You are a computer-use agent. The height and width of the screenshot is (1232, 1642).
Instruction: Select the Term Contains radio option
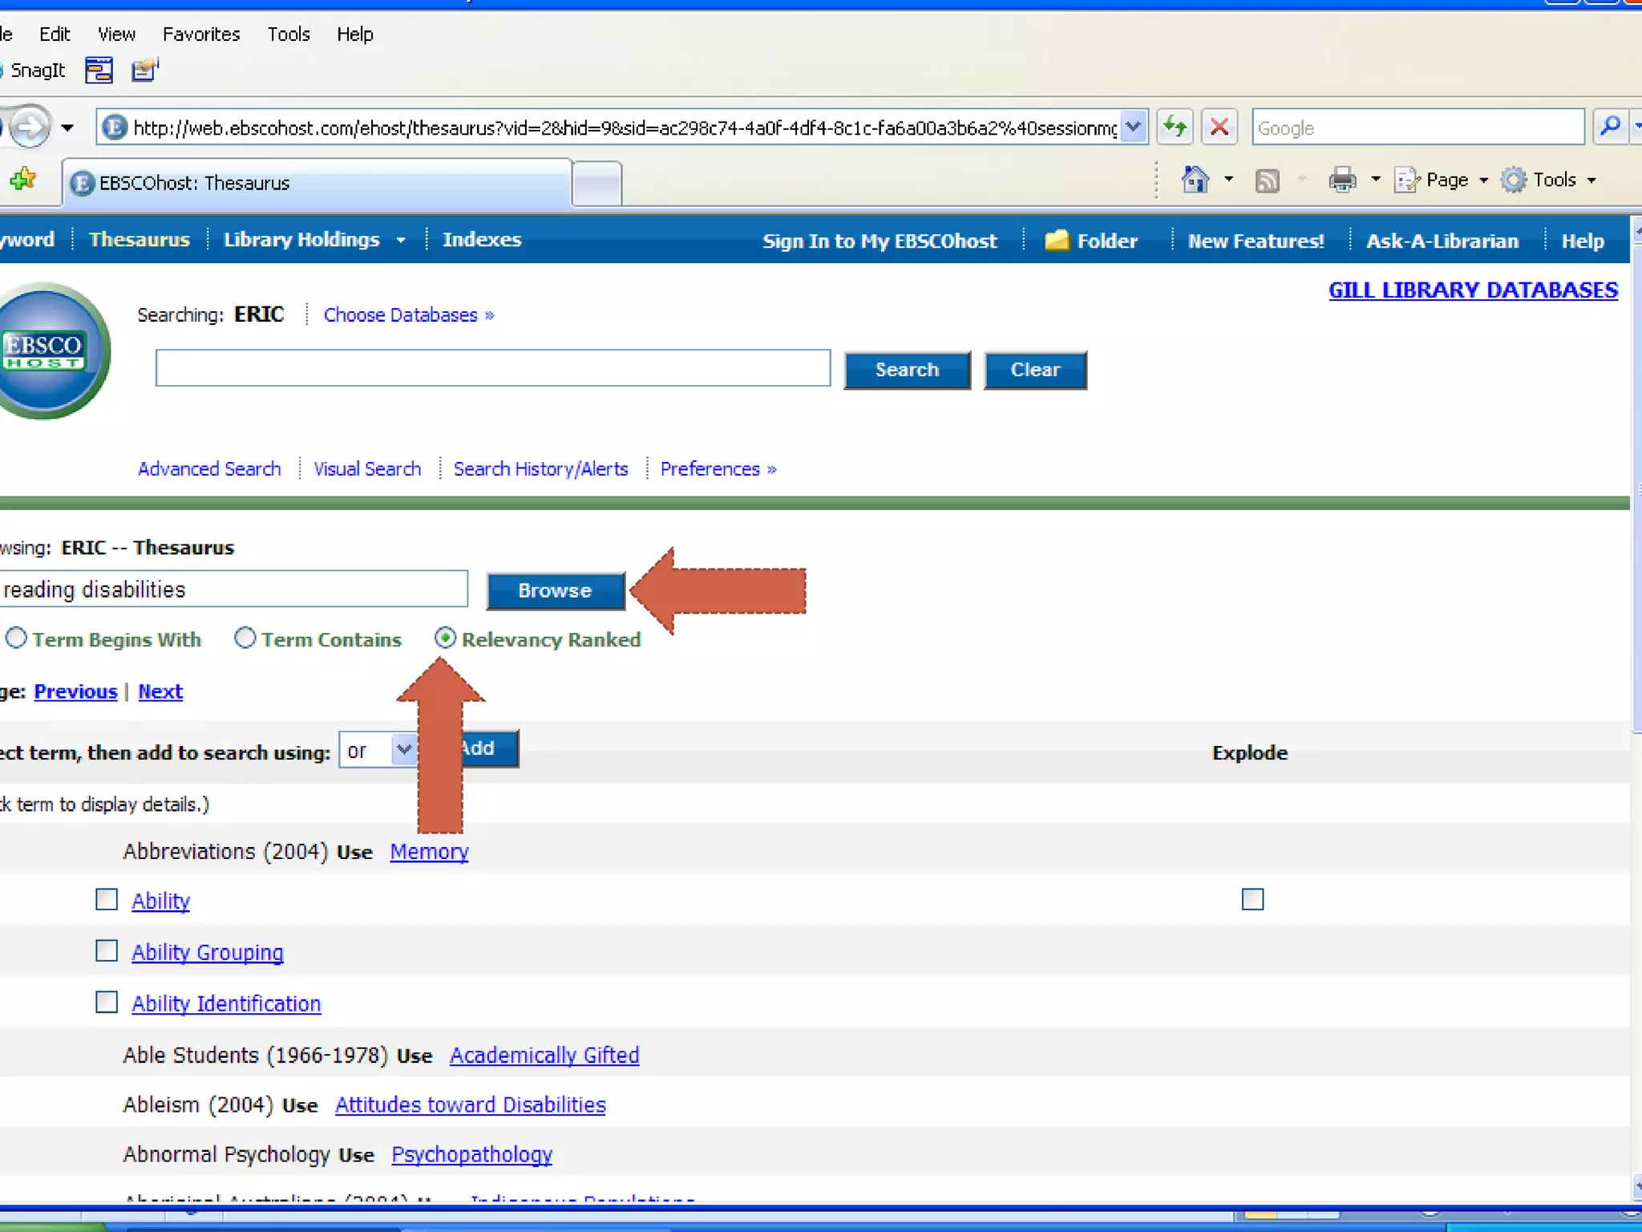245,638
